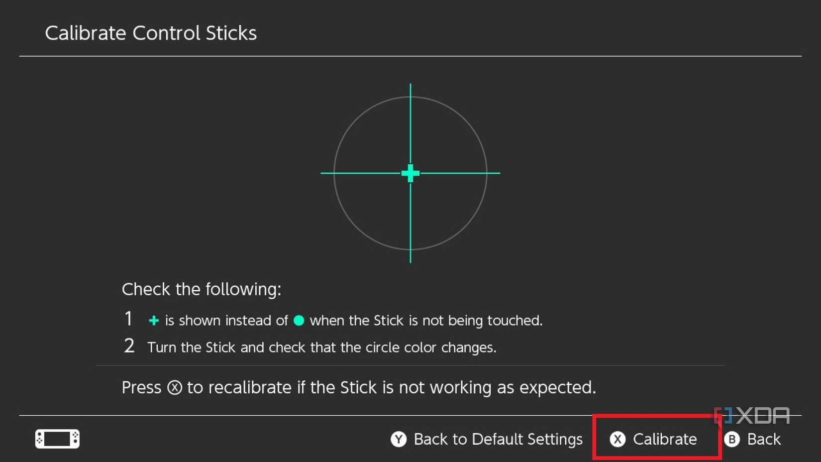The width and height of the screenshot is (821, 462).
Task: Click the XDA watermark logo
Action: pyautogui.click(x=752, y=416)
